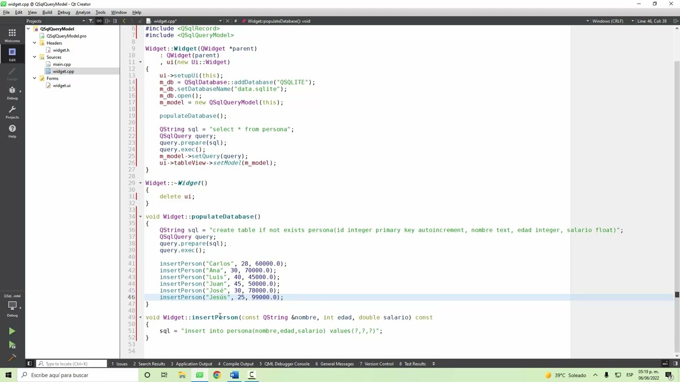
Task: Show the QML Debugger Console pane
Action: (x=284, y=364)
